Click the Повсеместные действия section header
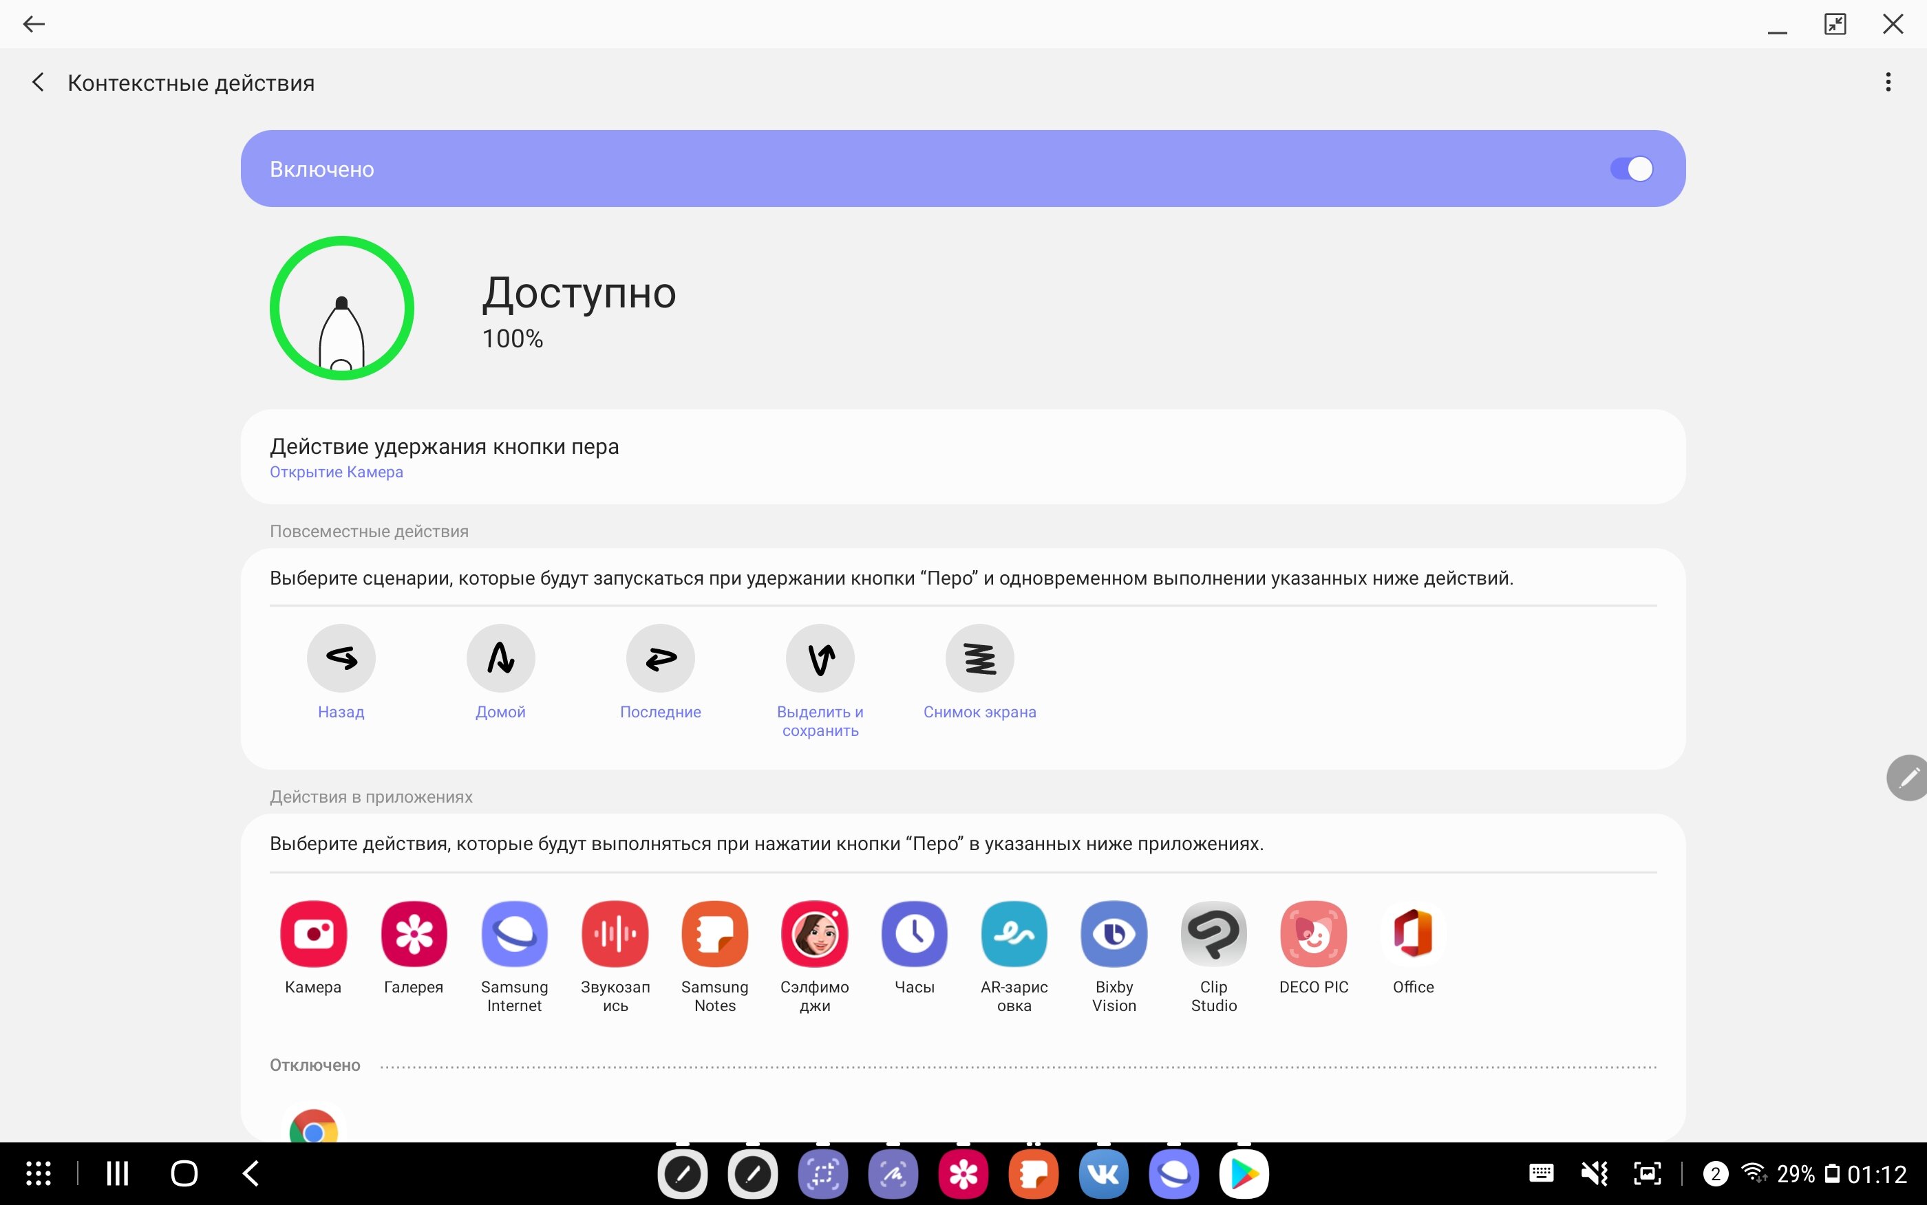 click(x=369, y=532)
